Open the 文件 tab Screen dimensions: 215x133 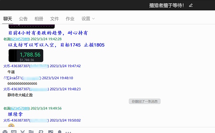[x=54, y=19]
